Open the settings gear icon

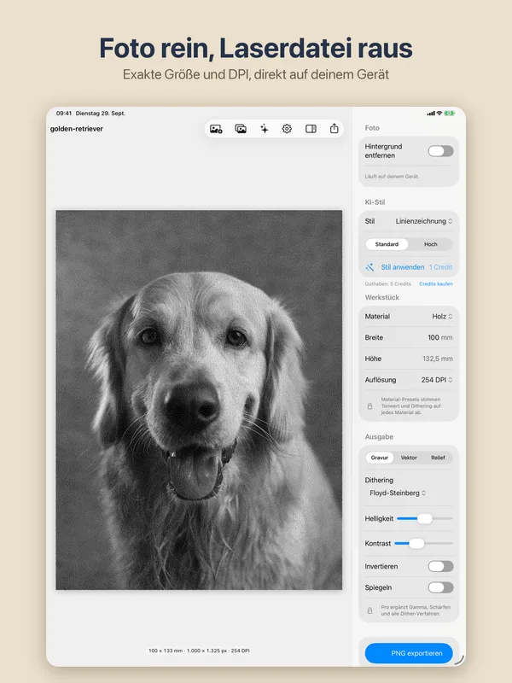pyautogui.click(x=287, y=129)
